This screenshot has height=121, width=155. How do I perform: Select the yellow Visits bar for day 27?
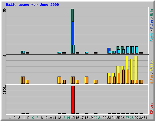(127, 63)
